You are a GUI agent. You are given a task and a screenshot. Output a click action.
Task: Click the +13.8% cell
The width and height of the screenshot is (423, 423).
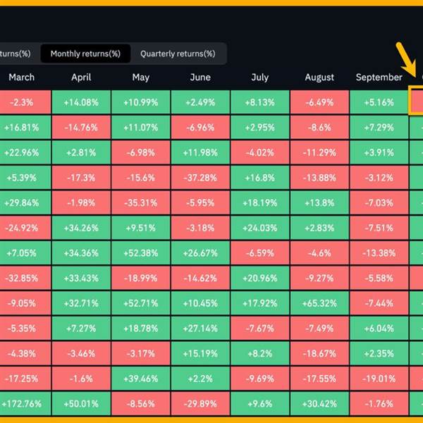[319, 202]
